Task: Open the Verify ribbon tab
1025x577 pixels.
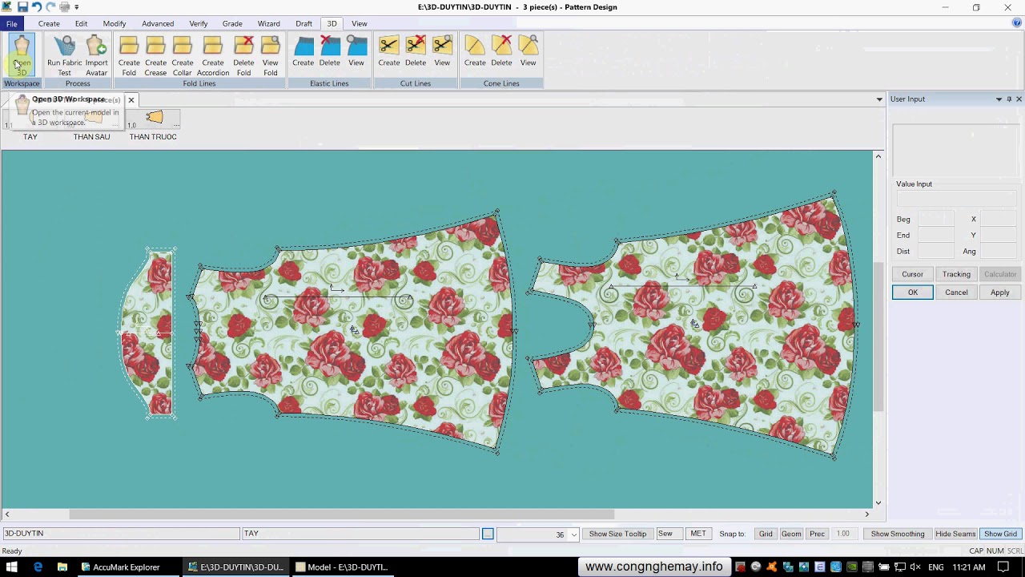Action: (198, 23)
